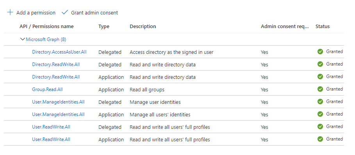Click Yes cell in 'Manage all users' identities' row
Screen dimensions: 355x155
(264, 114)
